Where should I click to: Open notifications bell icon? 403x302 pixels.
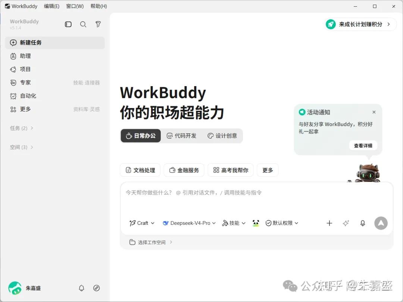point(81,288)
